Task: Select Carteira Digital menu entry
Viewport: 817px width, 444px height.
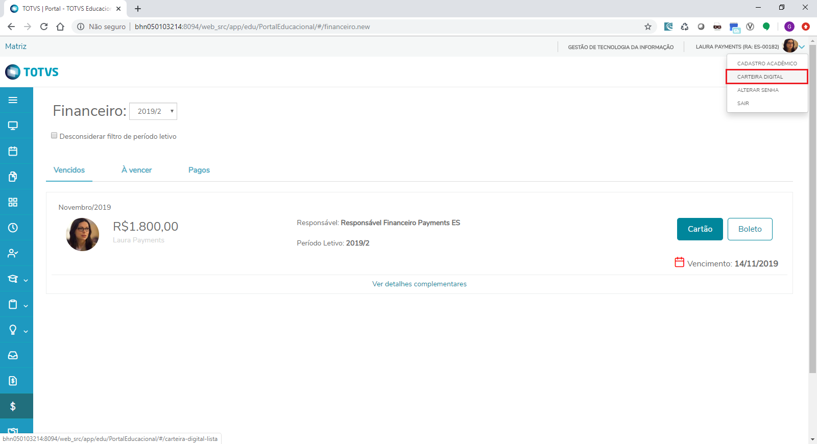Action: click(x=767, y=77)
